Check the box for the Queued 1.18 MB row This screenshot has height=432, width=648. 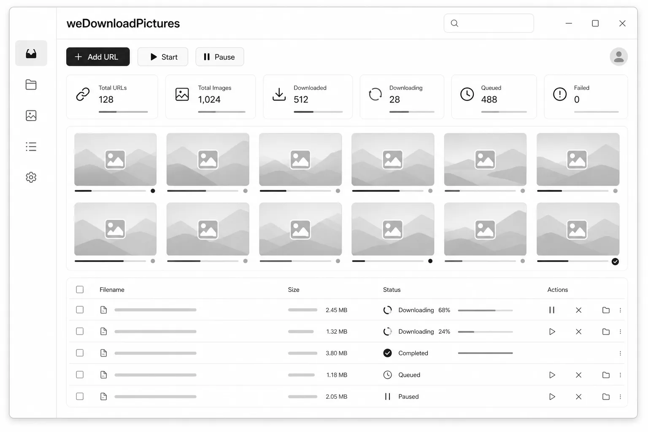point(80,375)
